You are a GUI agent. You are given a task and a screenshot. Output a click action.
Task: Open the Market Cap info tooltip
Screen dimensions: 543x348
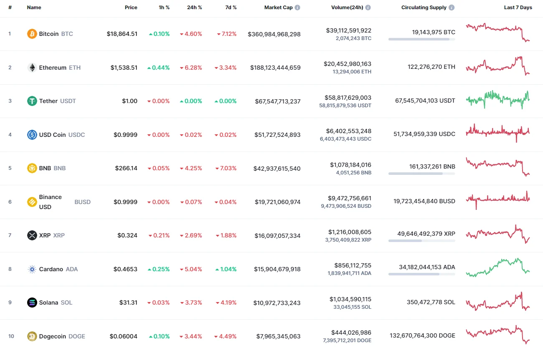(x=298, y=7)
